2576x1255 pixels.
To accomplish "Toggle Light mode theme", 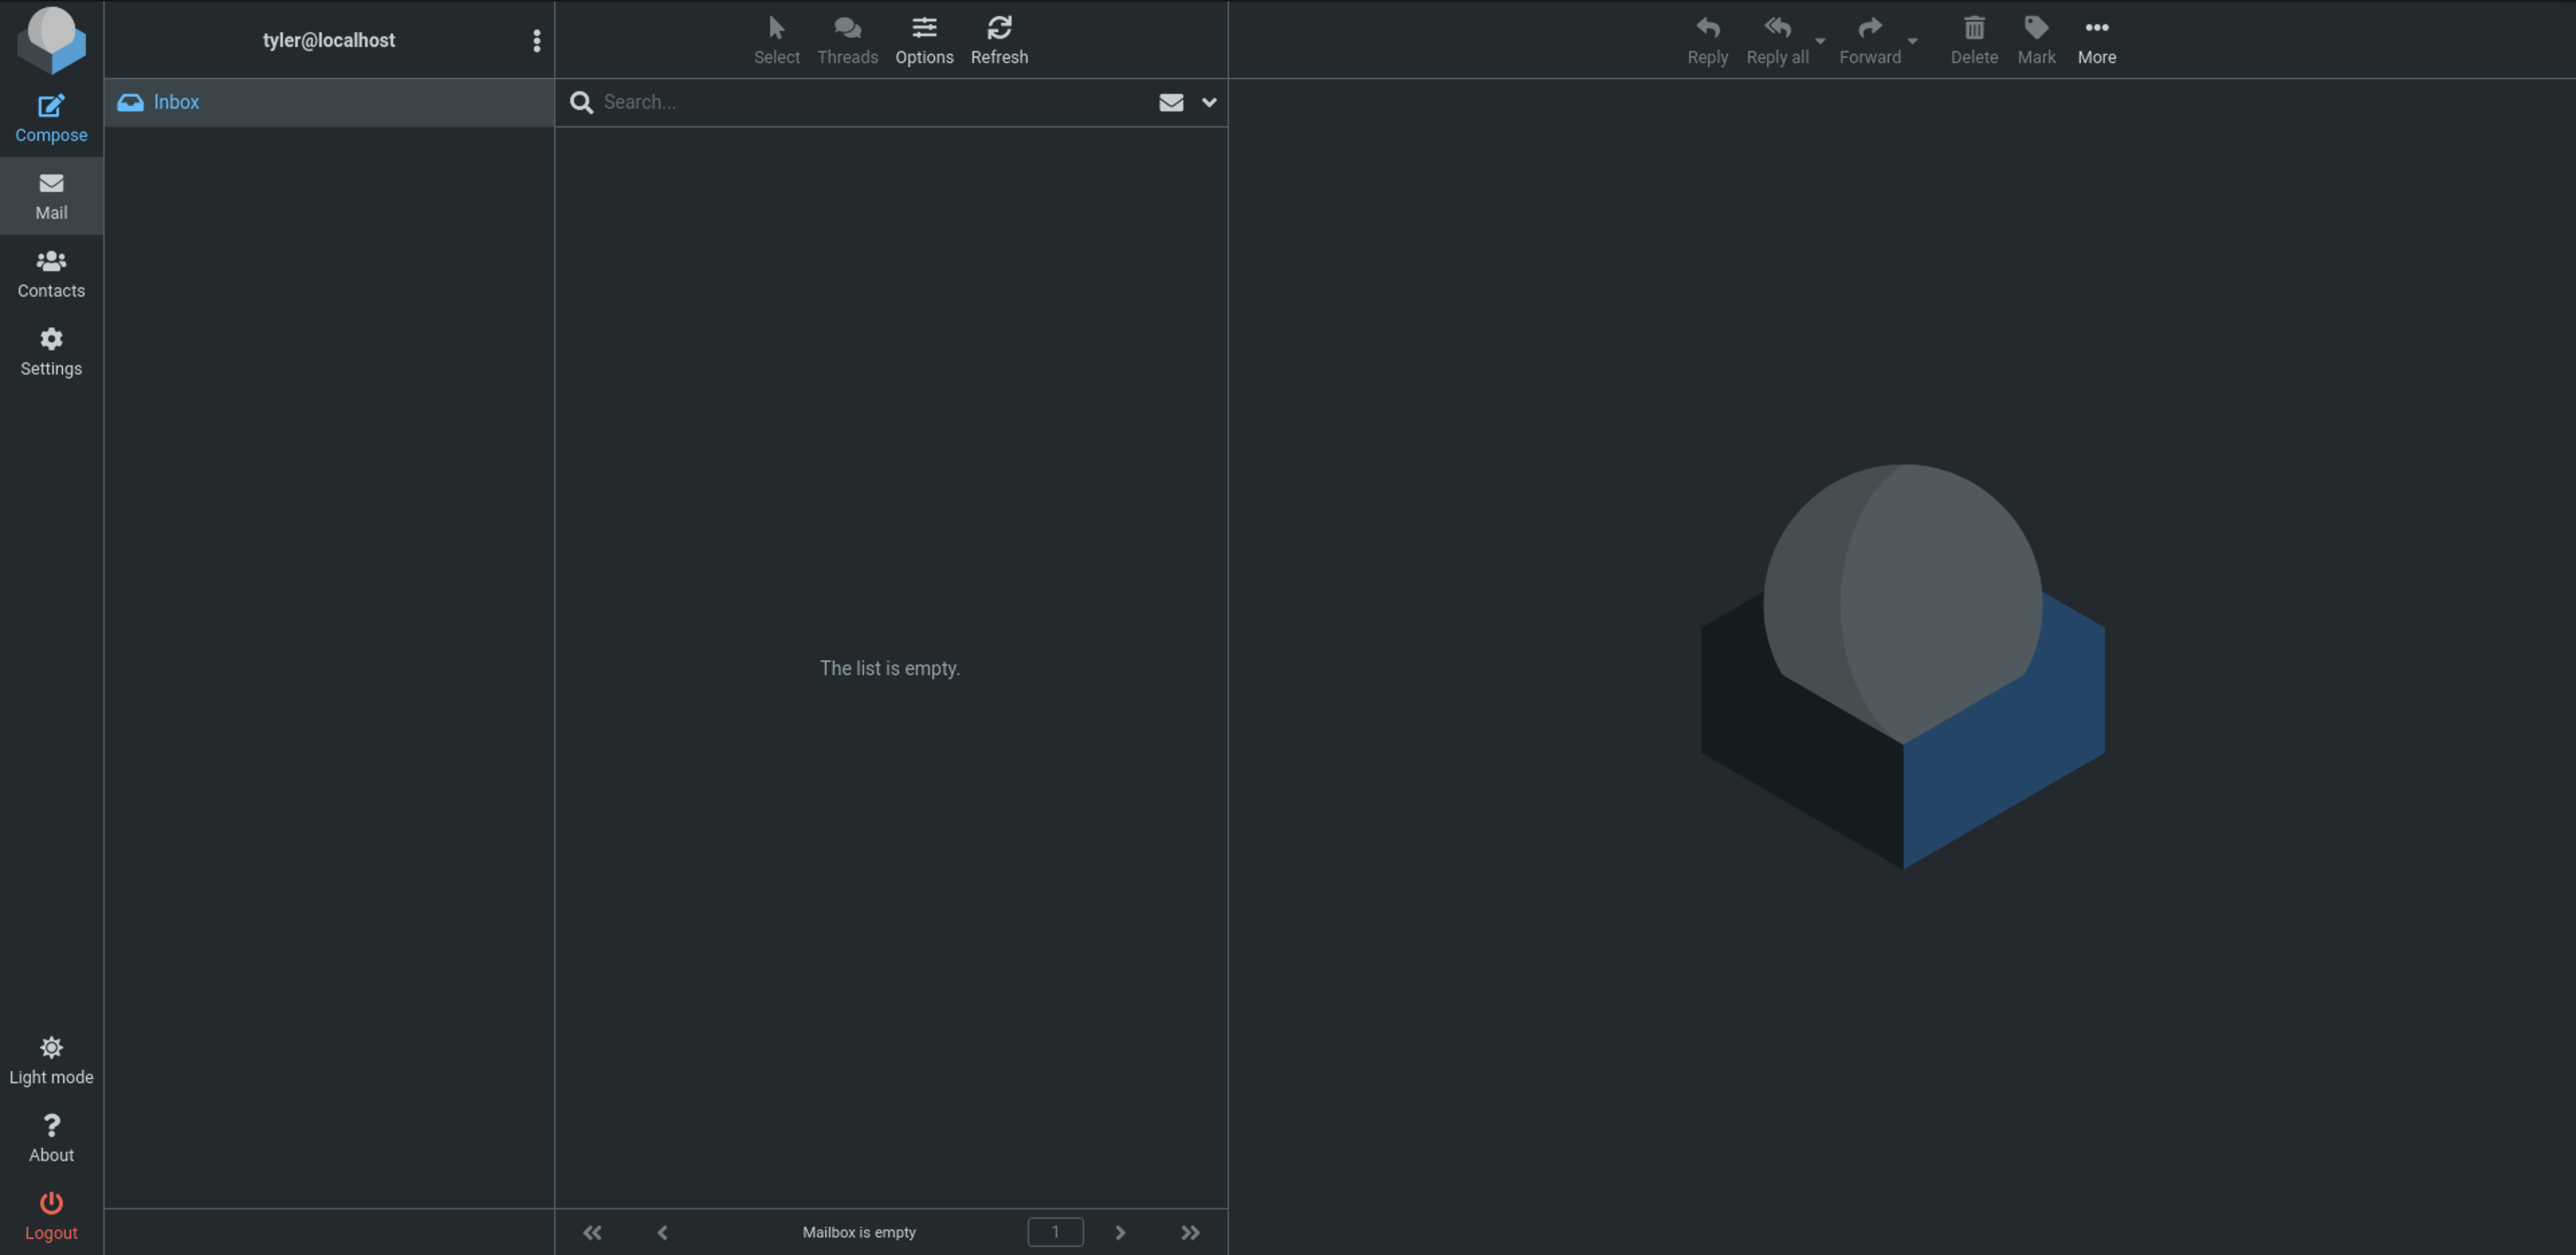I will 51,1060.
